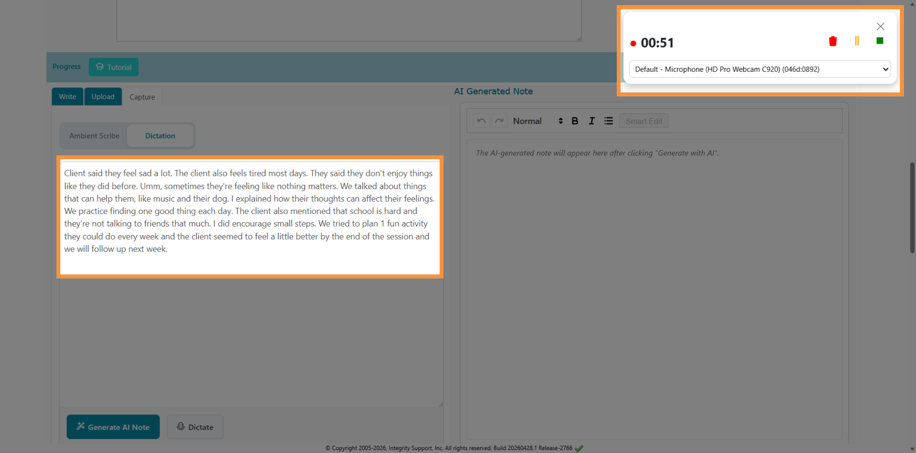The width and height of the screenshot is (916, 453).
Task: Switch to the Write tab
Action: (x=68, y=97)
